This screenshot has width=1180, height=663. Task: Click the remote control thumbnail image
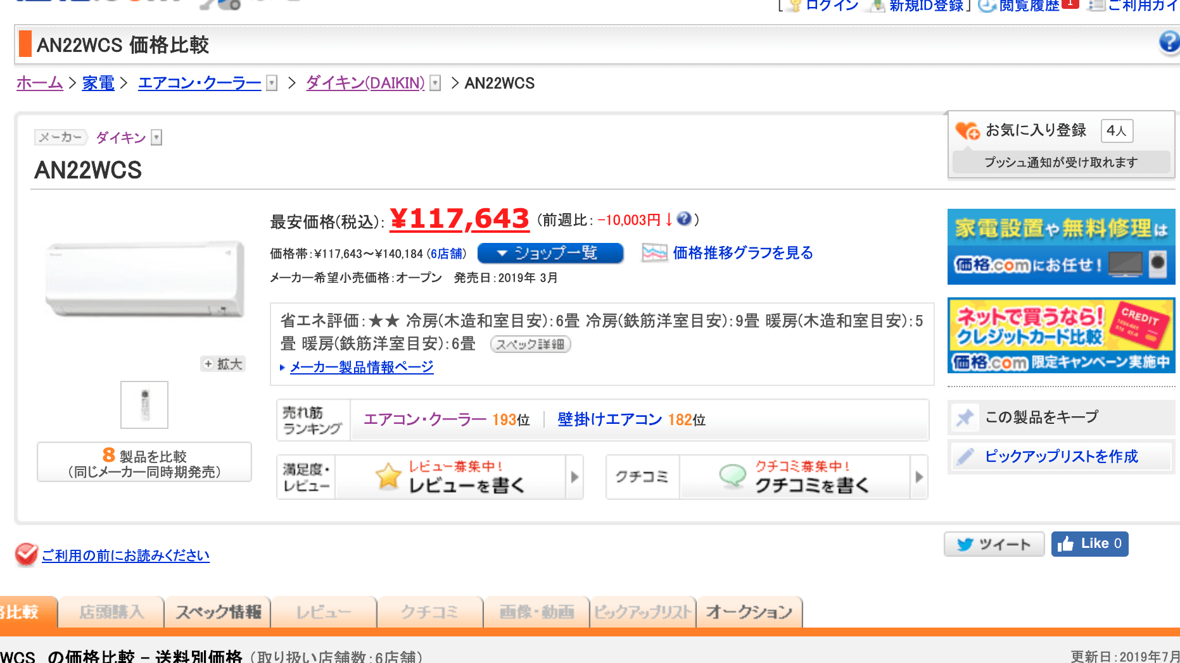[144, 405]
